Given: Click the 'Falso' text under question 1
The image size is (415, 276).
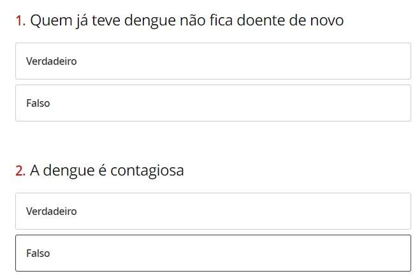Looking at the screenshot, I should (x=38, y=103).
